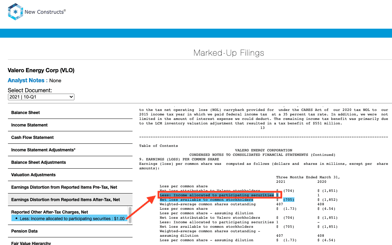Expand Balance Sheet Adjustments section

tap(70, 162)
